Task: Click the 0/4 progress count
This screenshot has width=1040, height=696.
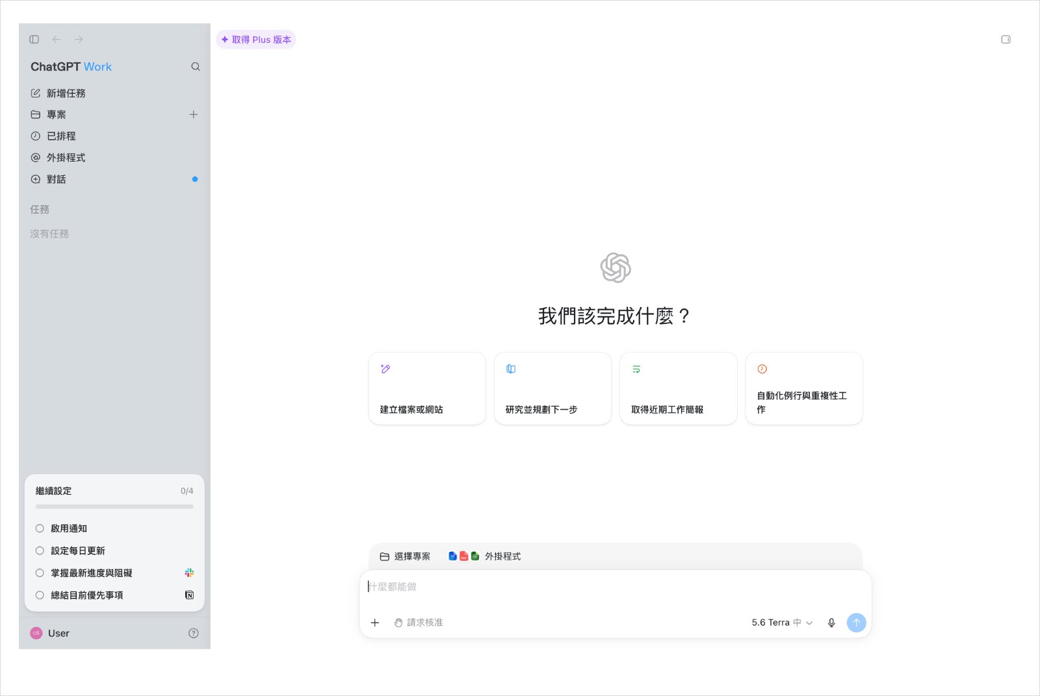Action: click(x=187, y=491)
